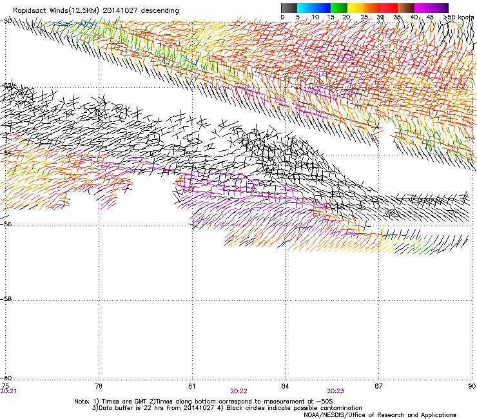
Task: Click longitude axis label '90'
Action: pos(472,386)
